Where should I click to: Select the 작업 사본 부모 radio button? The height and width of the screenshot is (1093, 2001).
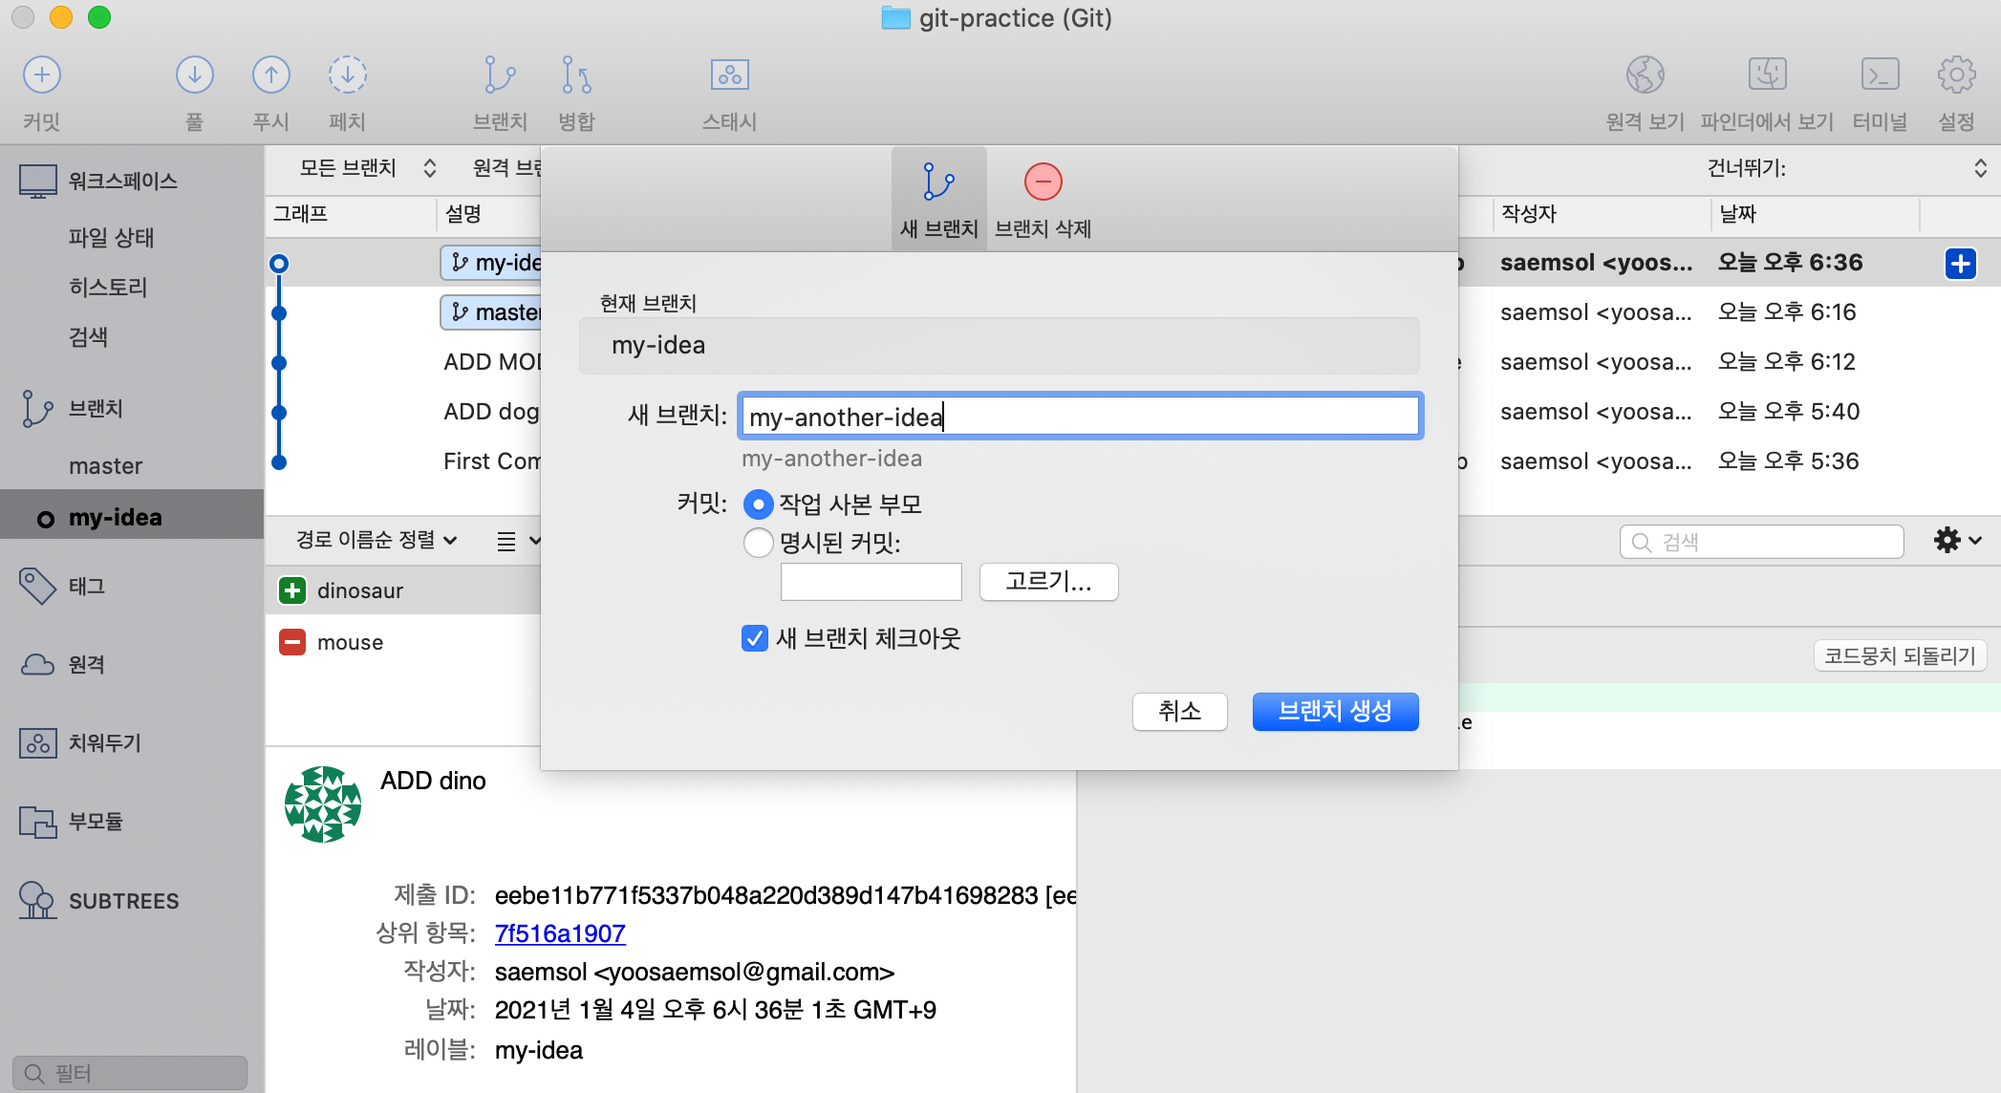pos(758,504)
